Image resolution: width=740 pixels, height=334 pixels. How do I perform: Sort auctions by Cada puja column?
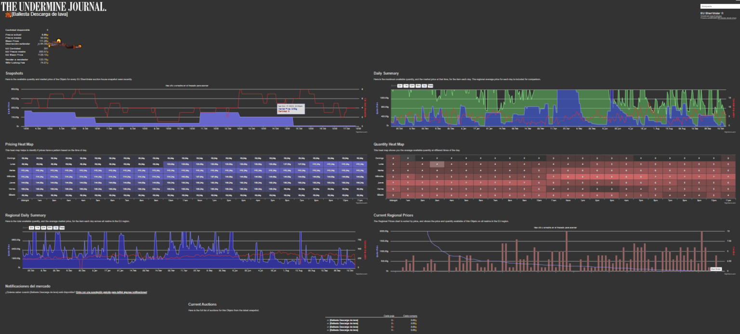(x=389, y=316)
